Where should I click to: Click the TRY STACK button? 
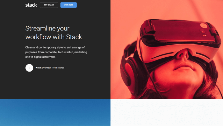coord(49,5)
